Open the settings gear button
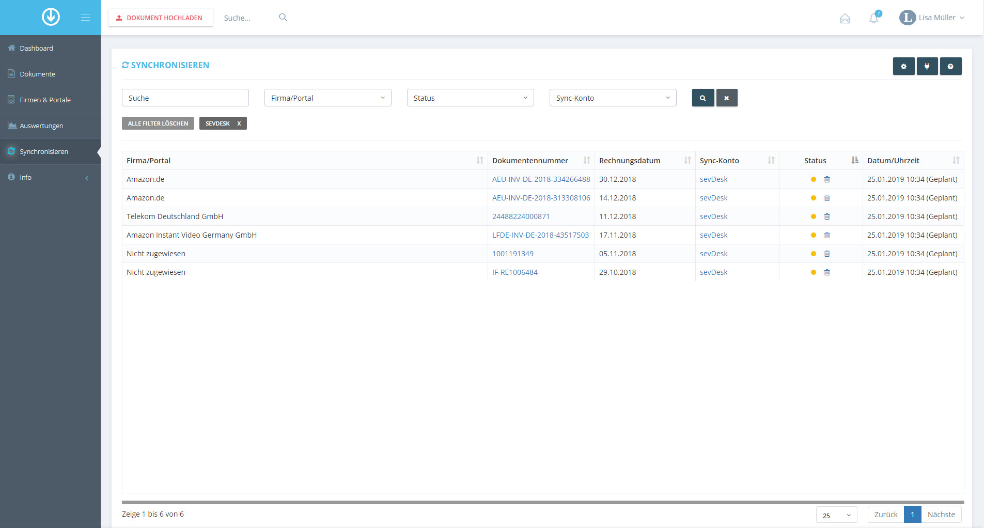 903,66
